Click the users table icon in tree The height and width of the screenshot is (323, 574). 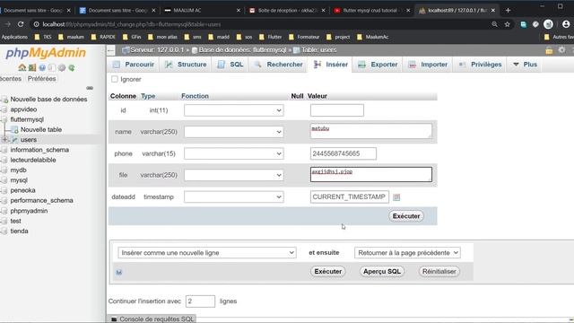pos(14,140)
